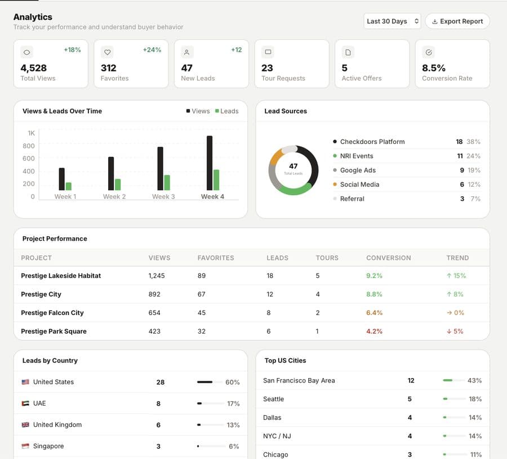Viewport: 507px width, 459px height.
Task: Click the eye icon on the Total Views card
Action: [26, 52]
